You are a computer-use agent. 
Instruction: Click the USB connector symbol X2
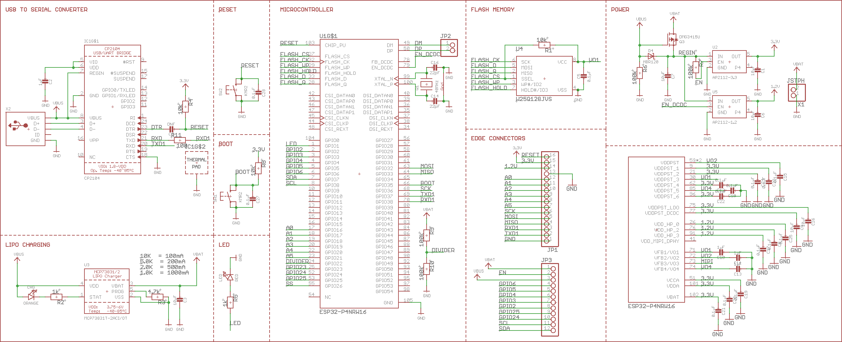(x=25, y=129)
